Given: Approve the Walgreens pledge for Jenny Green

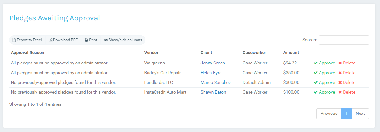Looking at the screenshot, I should tap(324, 63).
